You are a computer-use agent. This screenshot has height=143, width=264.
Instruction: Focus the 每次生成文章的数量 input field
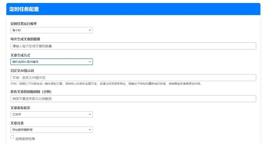[x=133, y=46]
